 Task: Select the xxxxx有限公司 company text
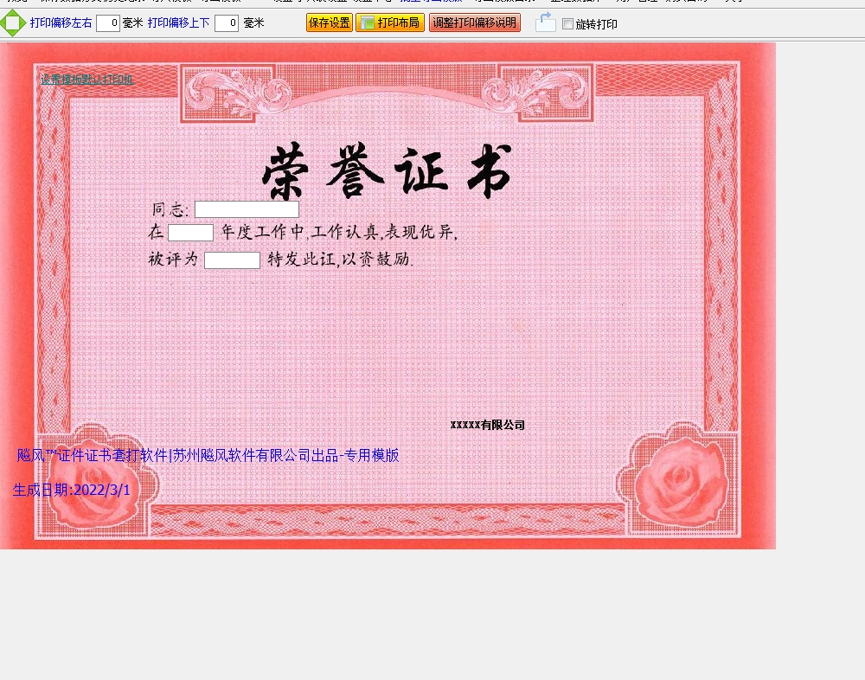click(487, 425)
